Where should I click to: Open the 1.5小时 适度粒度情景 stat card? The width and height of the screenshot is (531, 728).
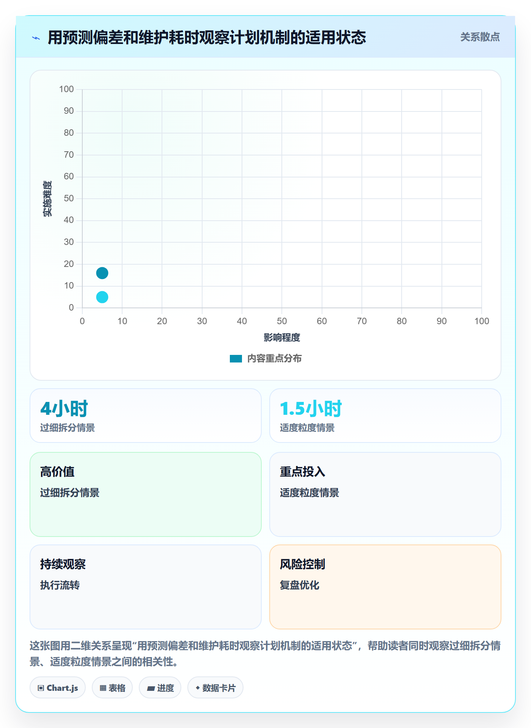click(x=385, y=416)
